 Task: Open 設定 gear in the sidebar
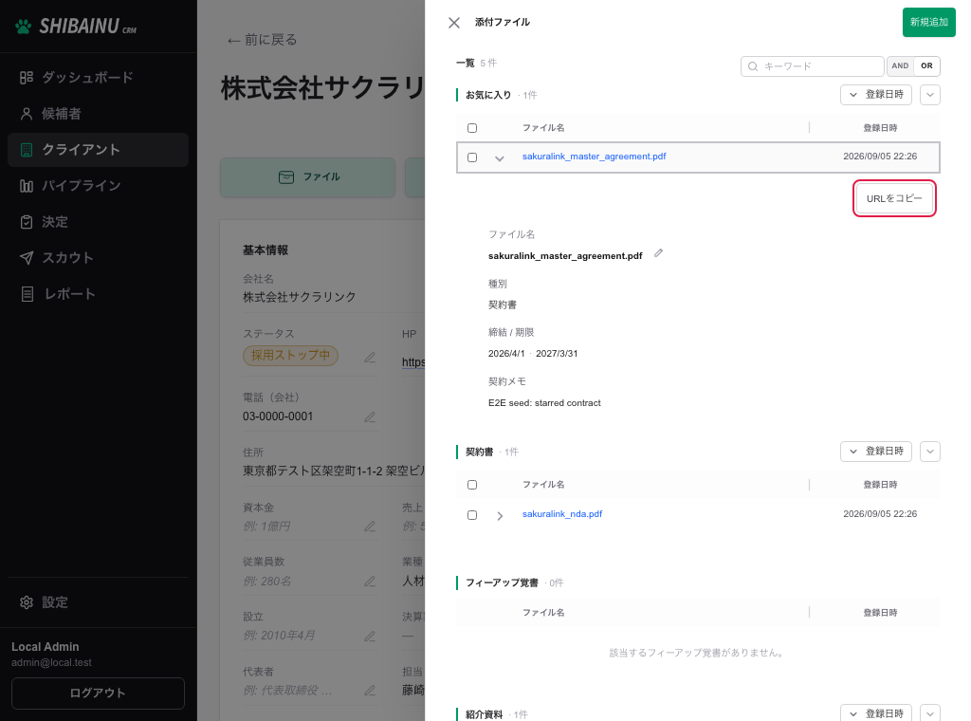pos(26,602)
